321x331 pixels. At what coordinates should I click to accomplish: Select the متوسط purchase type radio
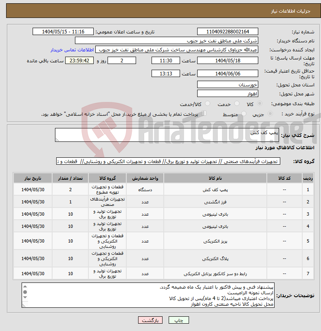(244, 114)
